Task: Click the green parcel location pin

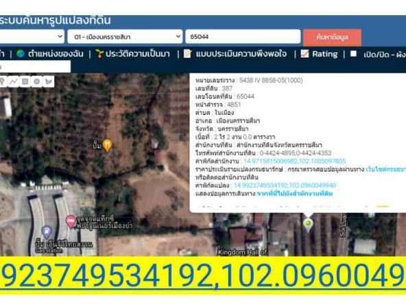Action: pyautogui.click(x=308, y=225)
